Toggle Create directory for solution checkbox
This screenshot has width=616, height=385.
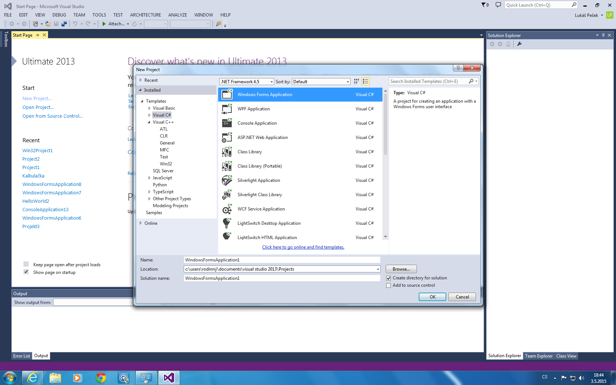tap(389, 278)
